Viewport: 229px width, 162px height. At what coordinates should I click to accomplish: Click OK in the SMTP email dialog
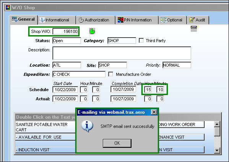117,143
